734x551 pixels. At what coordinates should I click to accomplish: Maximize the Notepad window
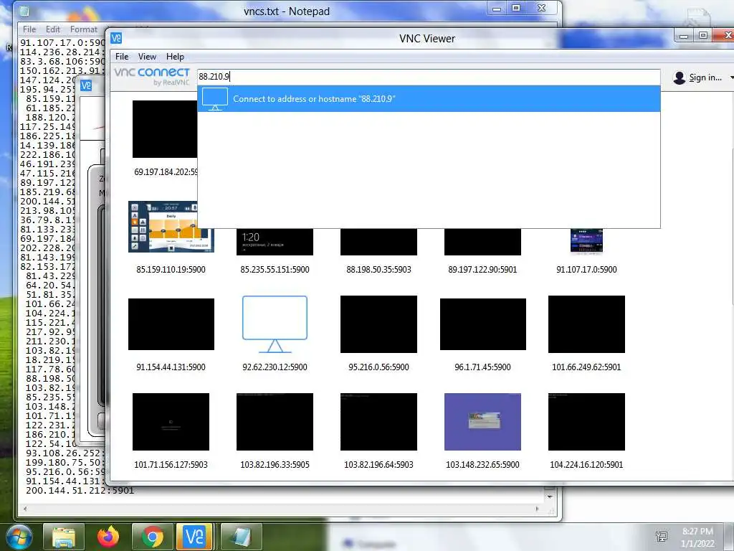[x=516, y=8]
